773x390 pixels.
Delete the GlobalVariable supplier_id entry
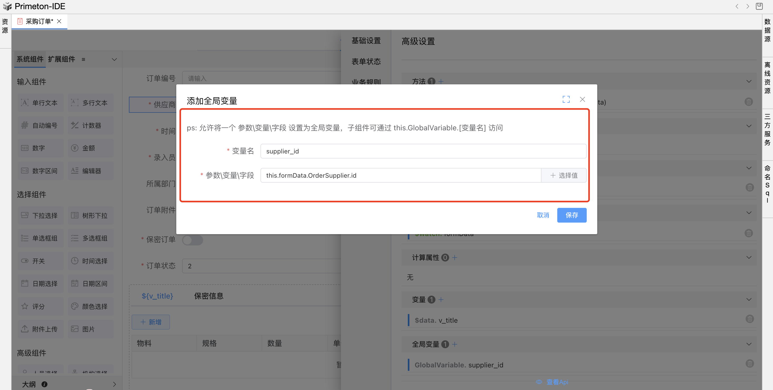coord(749,364)
